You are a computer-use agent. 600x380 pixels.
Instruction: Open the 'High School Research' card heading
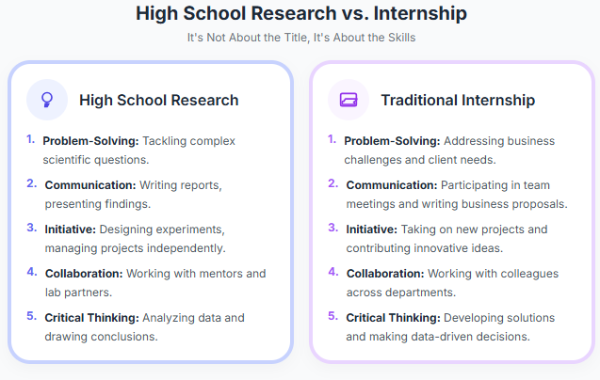point(158,100)
